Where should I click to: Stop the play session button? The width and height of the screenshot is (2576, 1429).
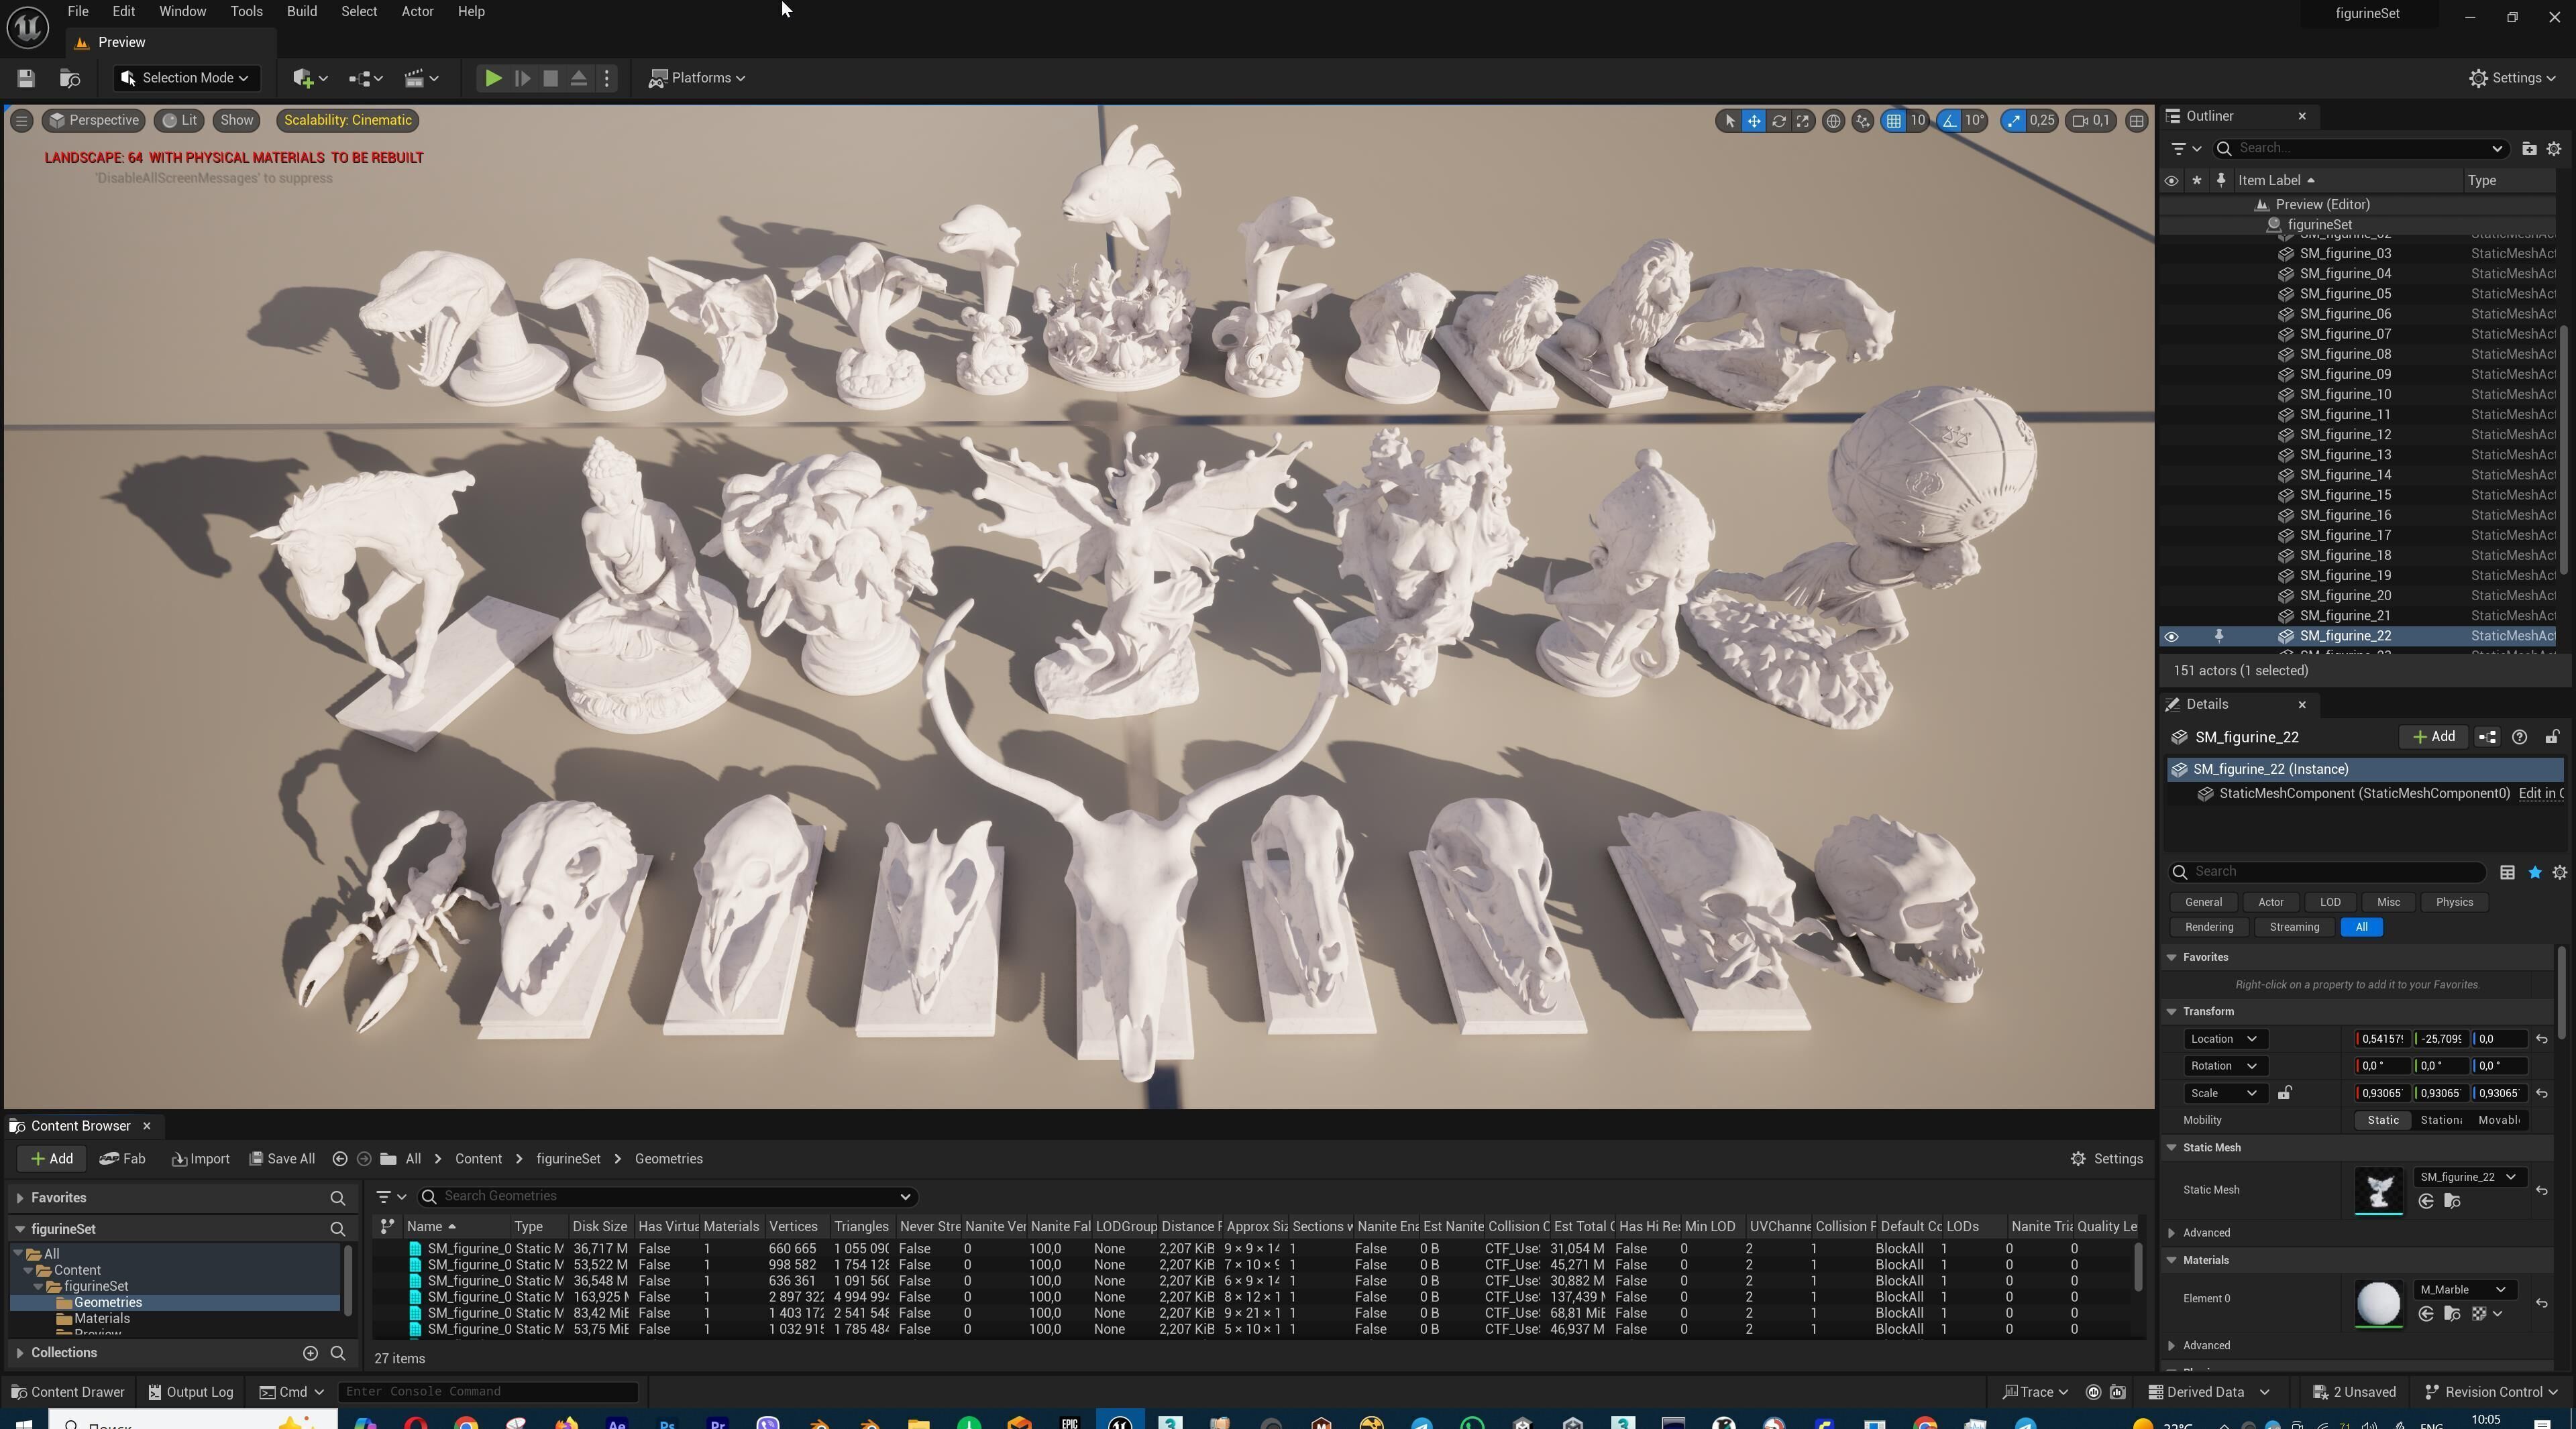pos(550,78)
